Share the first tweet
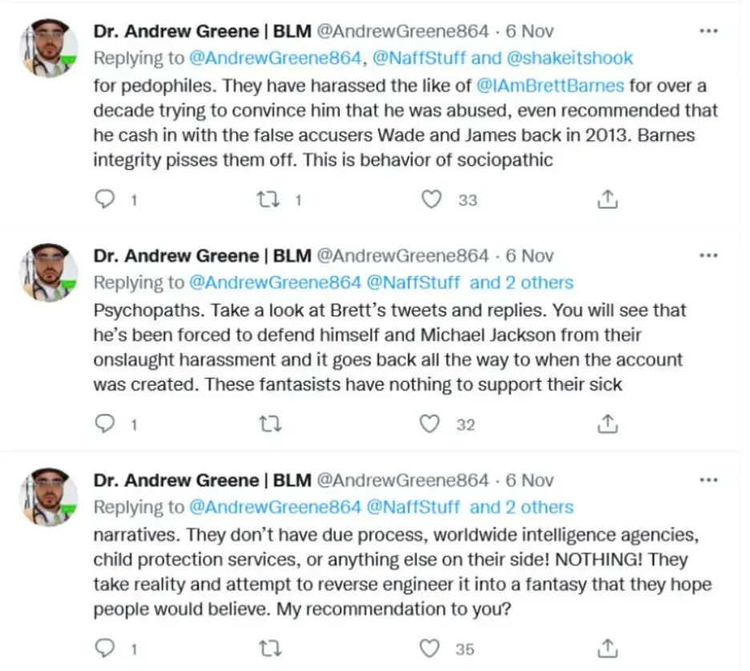 pos(608,199)
